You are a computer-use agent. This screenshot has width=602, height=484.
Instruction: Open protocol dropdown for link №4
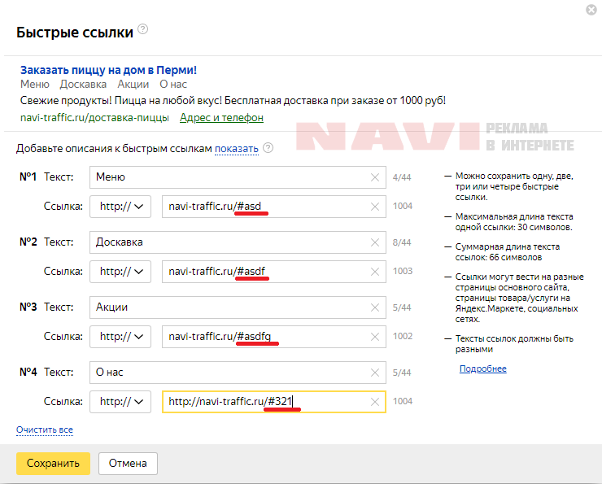[120, 402]
